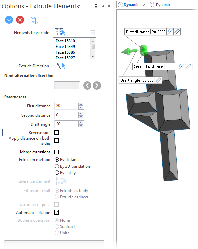Click ruler icon beside First distance callout
Image resolution: width=198 pixels, height=249 pixels.
pos(177,32)
